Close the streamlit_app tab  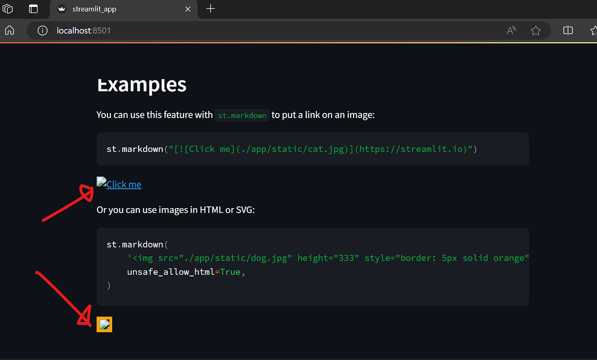188,9
